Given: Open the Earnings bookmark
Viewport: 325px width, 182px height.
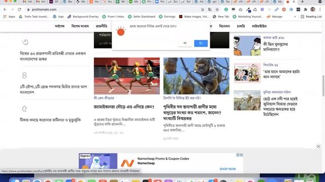Looking at the screenshot, I should click(x=167, y=17).
